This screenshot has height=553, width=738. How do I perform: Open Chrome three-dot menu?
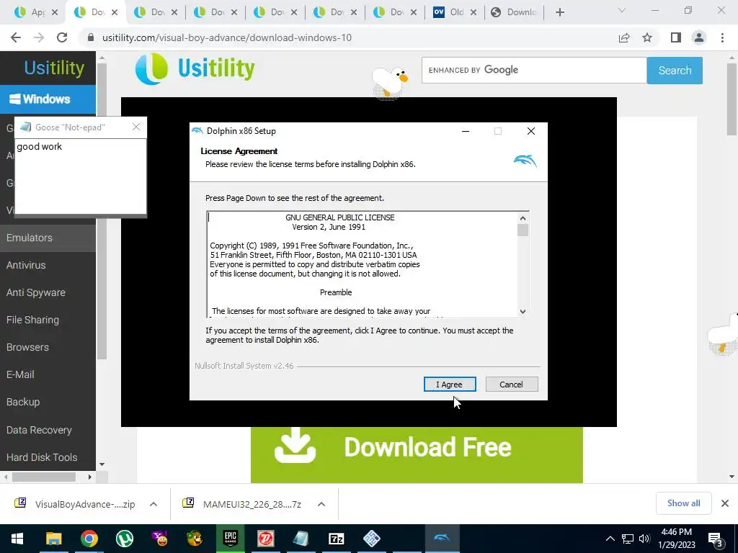[x=722, y=37]
